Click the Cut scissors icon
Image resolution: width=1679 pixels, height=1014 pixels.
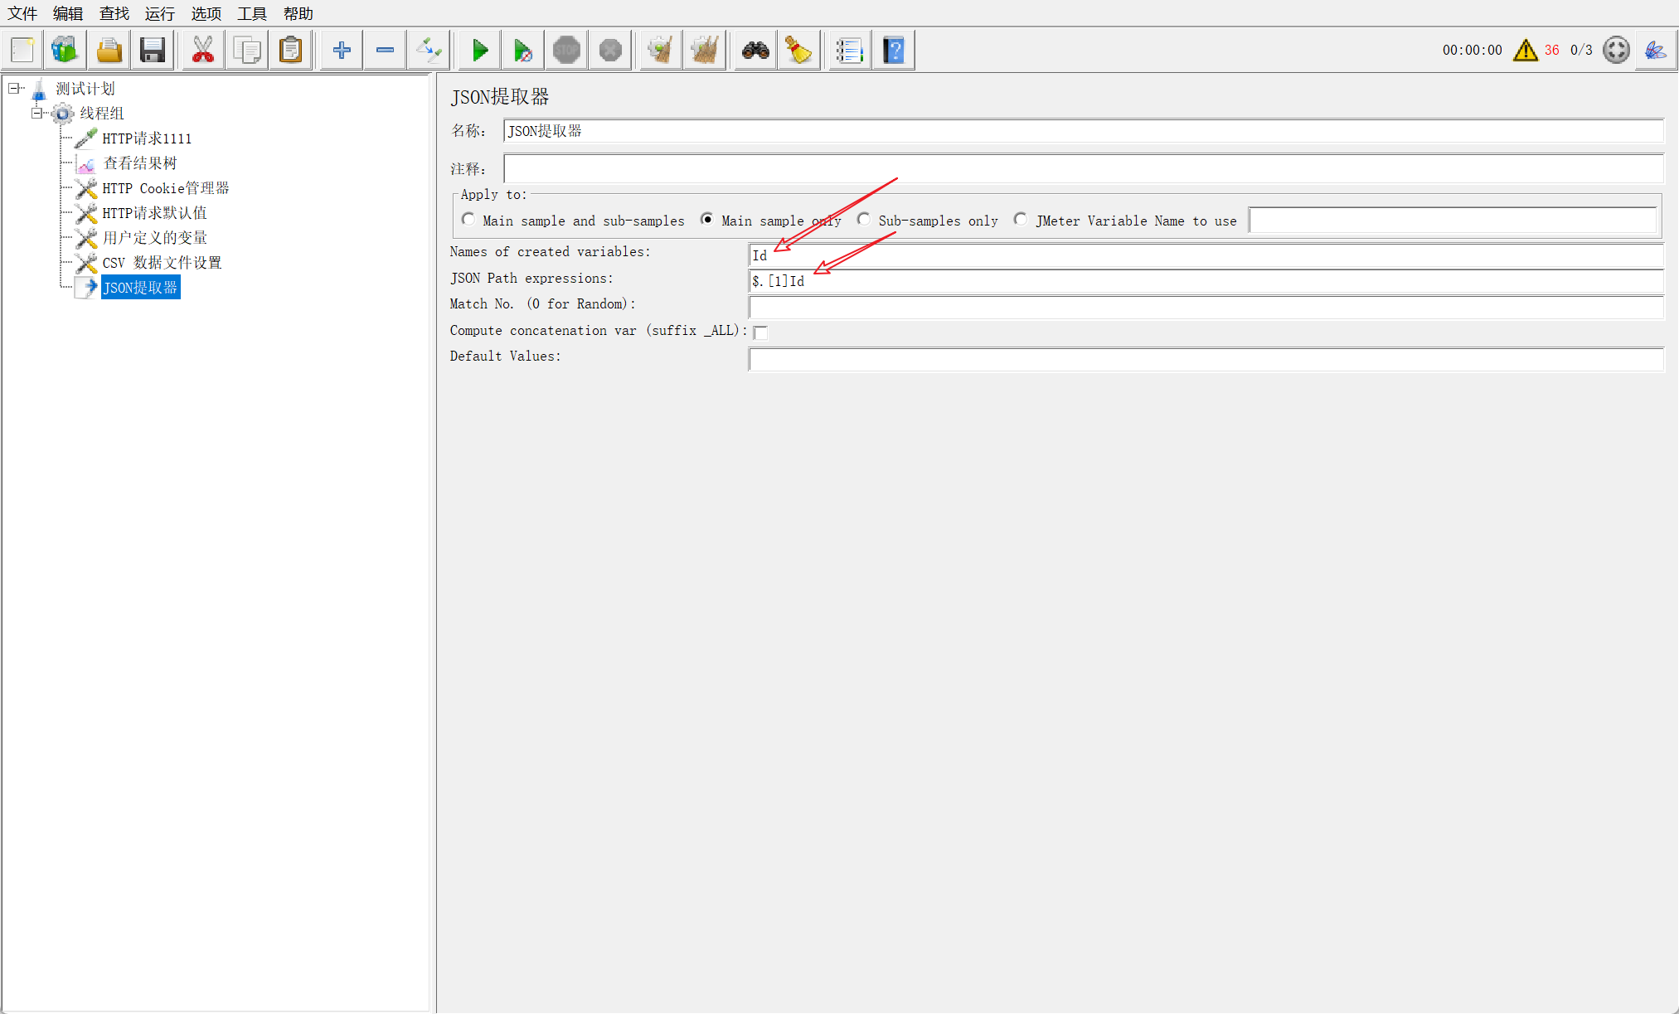point(202,51)
